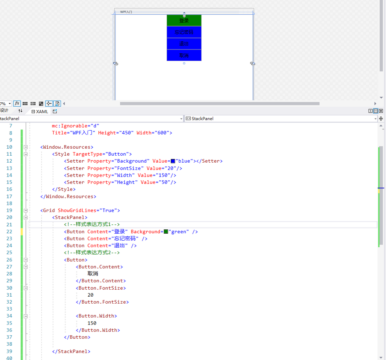Collapse the Window.Resources block on line 10
Viewport: 386px width, 360px height.
tap(25, 147)
